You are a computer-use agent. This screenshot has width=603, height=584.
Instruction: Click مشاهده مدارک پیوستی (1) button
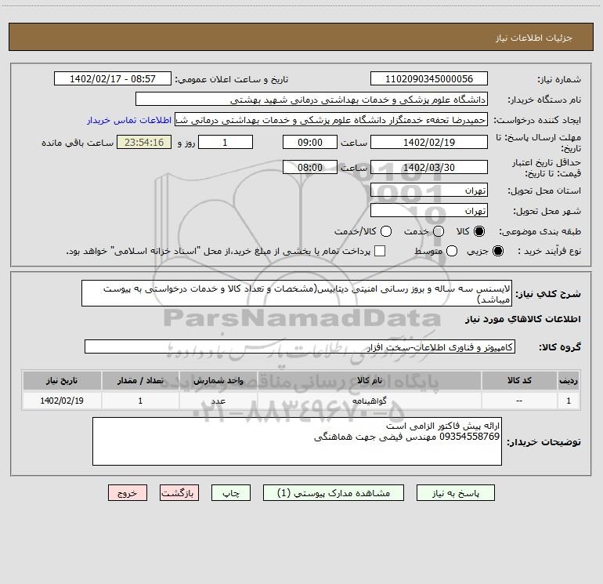334,493
